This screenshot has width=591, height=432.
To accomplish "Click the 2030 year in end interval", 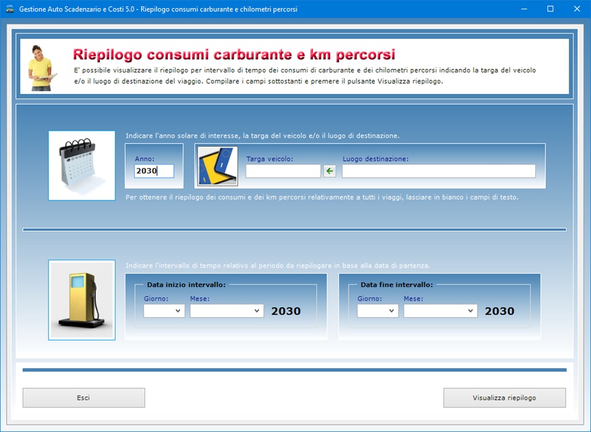I will pos(500,311).
